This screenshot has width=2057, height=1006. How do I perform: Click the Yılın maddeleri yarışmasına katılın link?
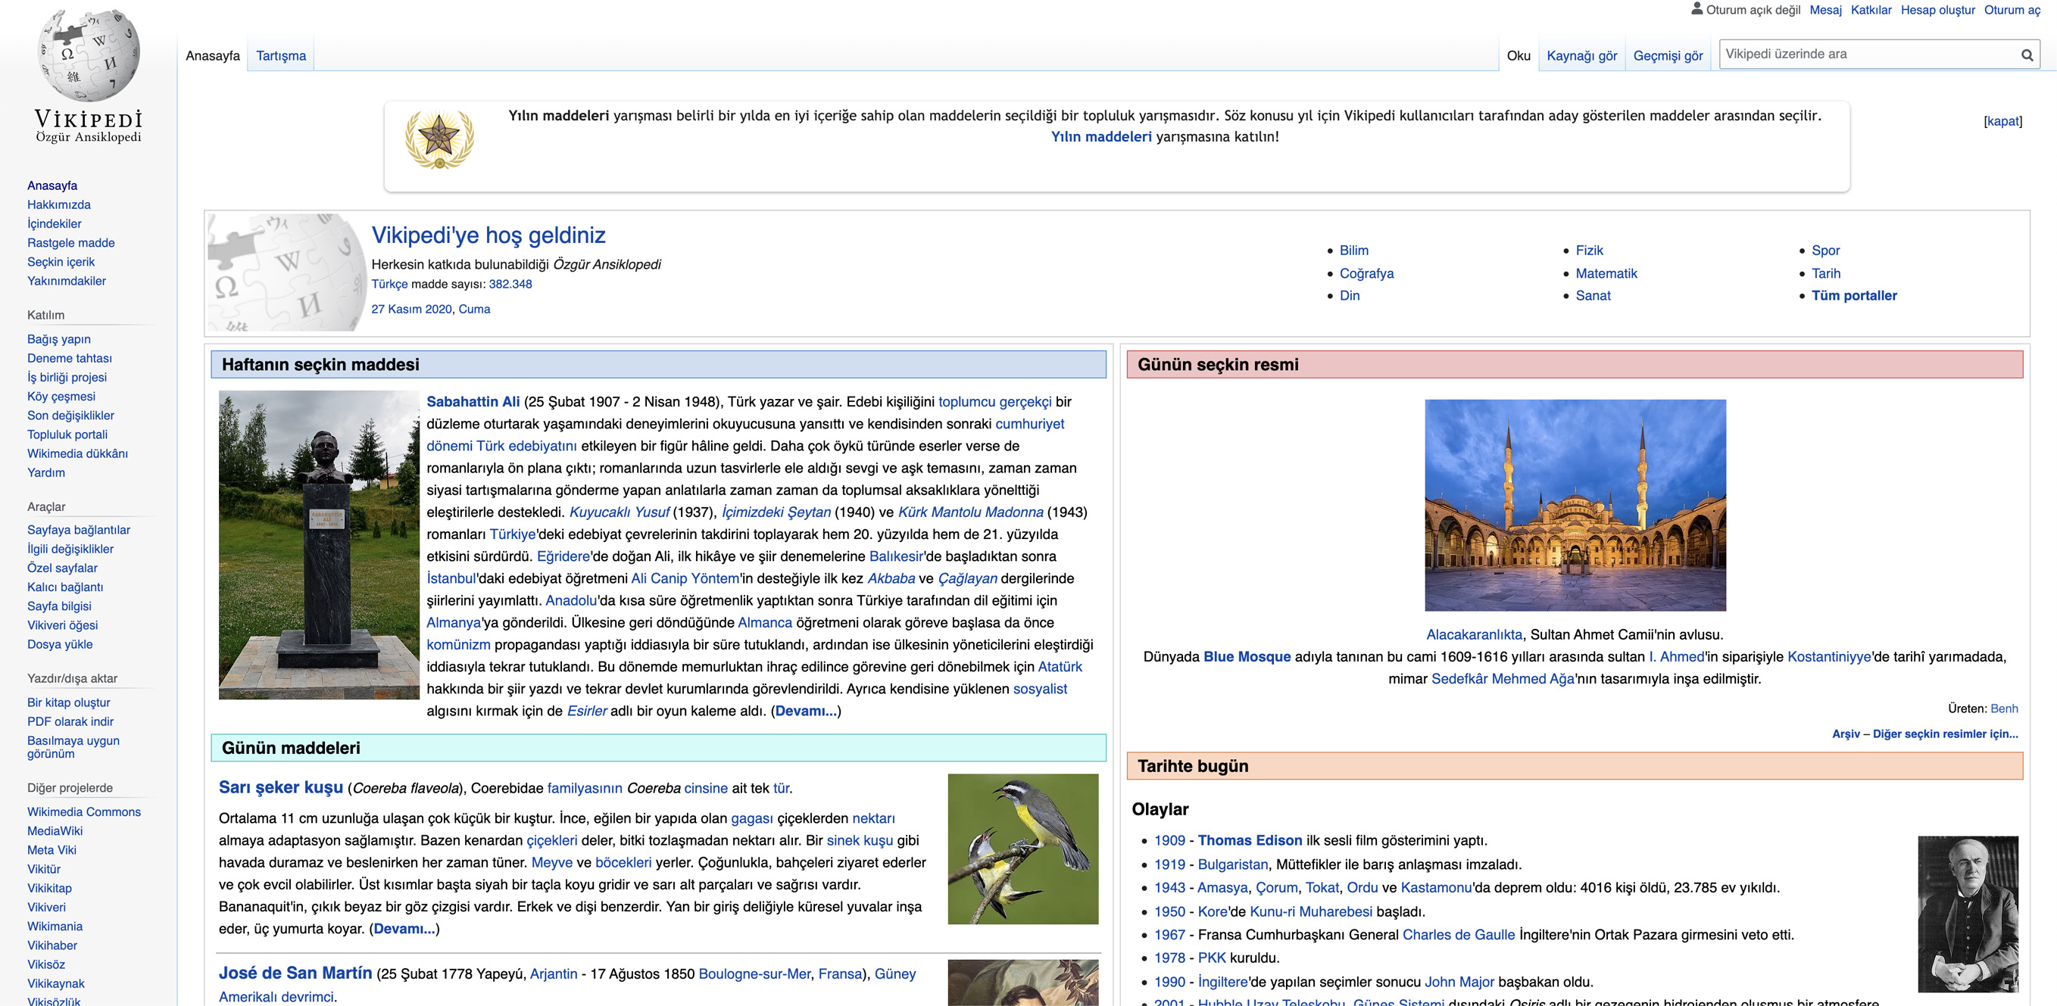tap(1101, 136)
